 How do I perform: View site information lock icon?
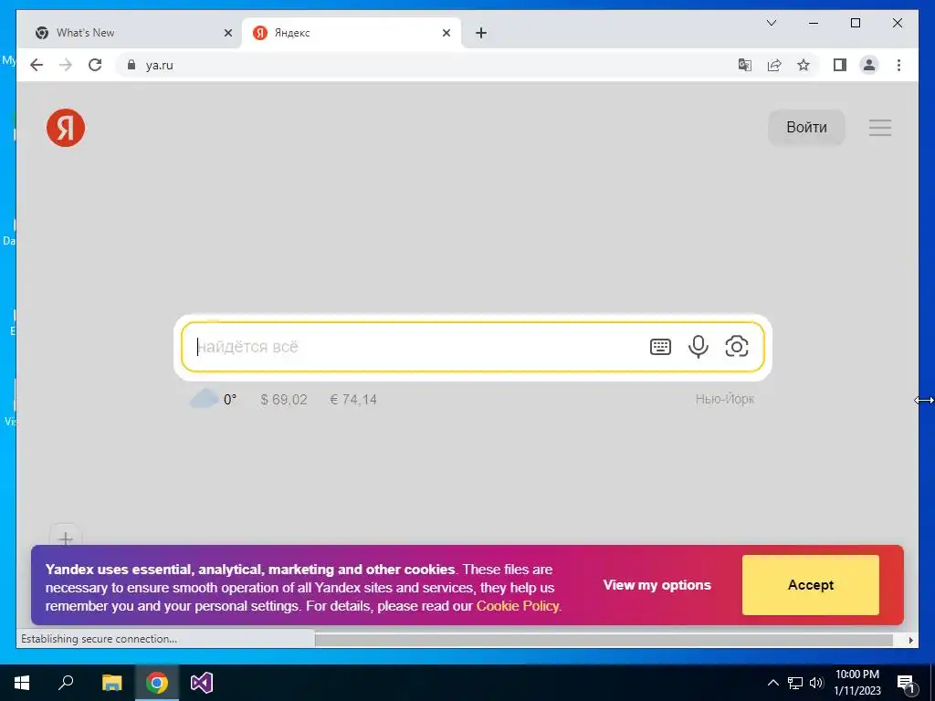pyautogui.click(x=131, y=65)
